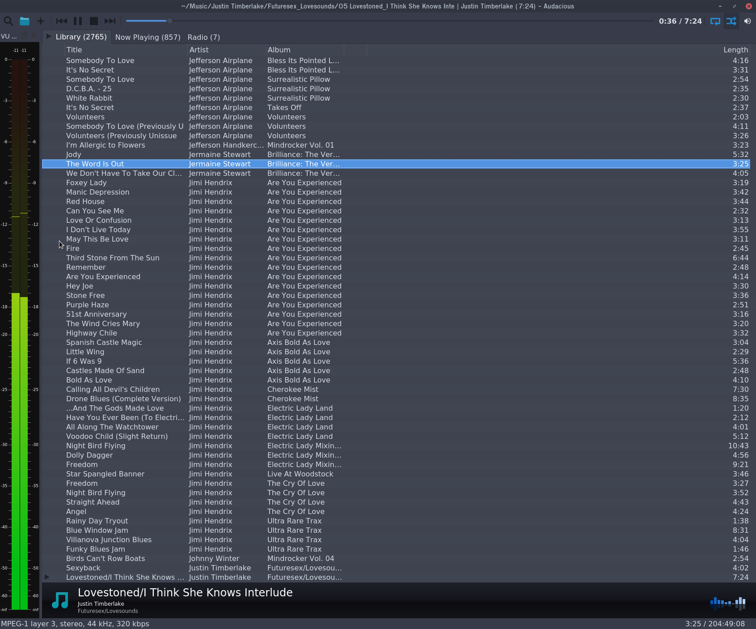Float the VU meter dock panel

(x=25, y=35)
